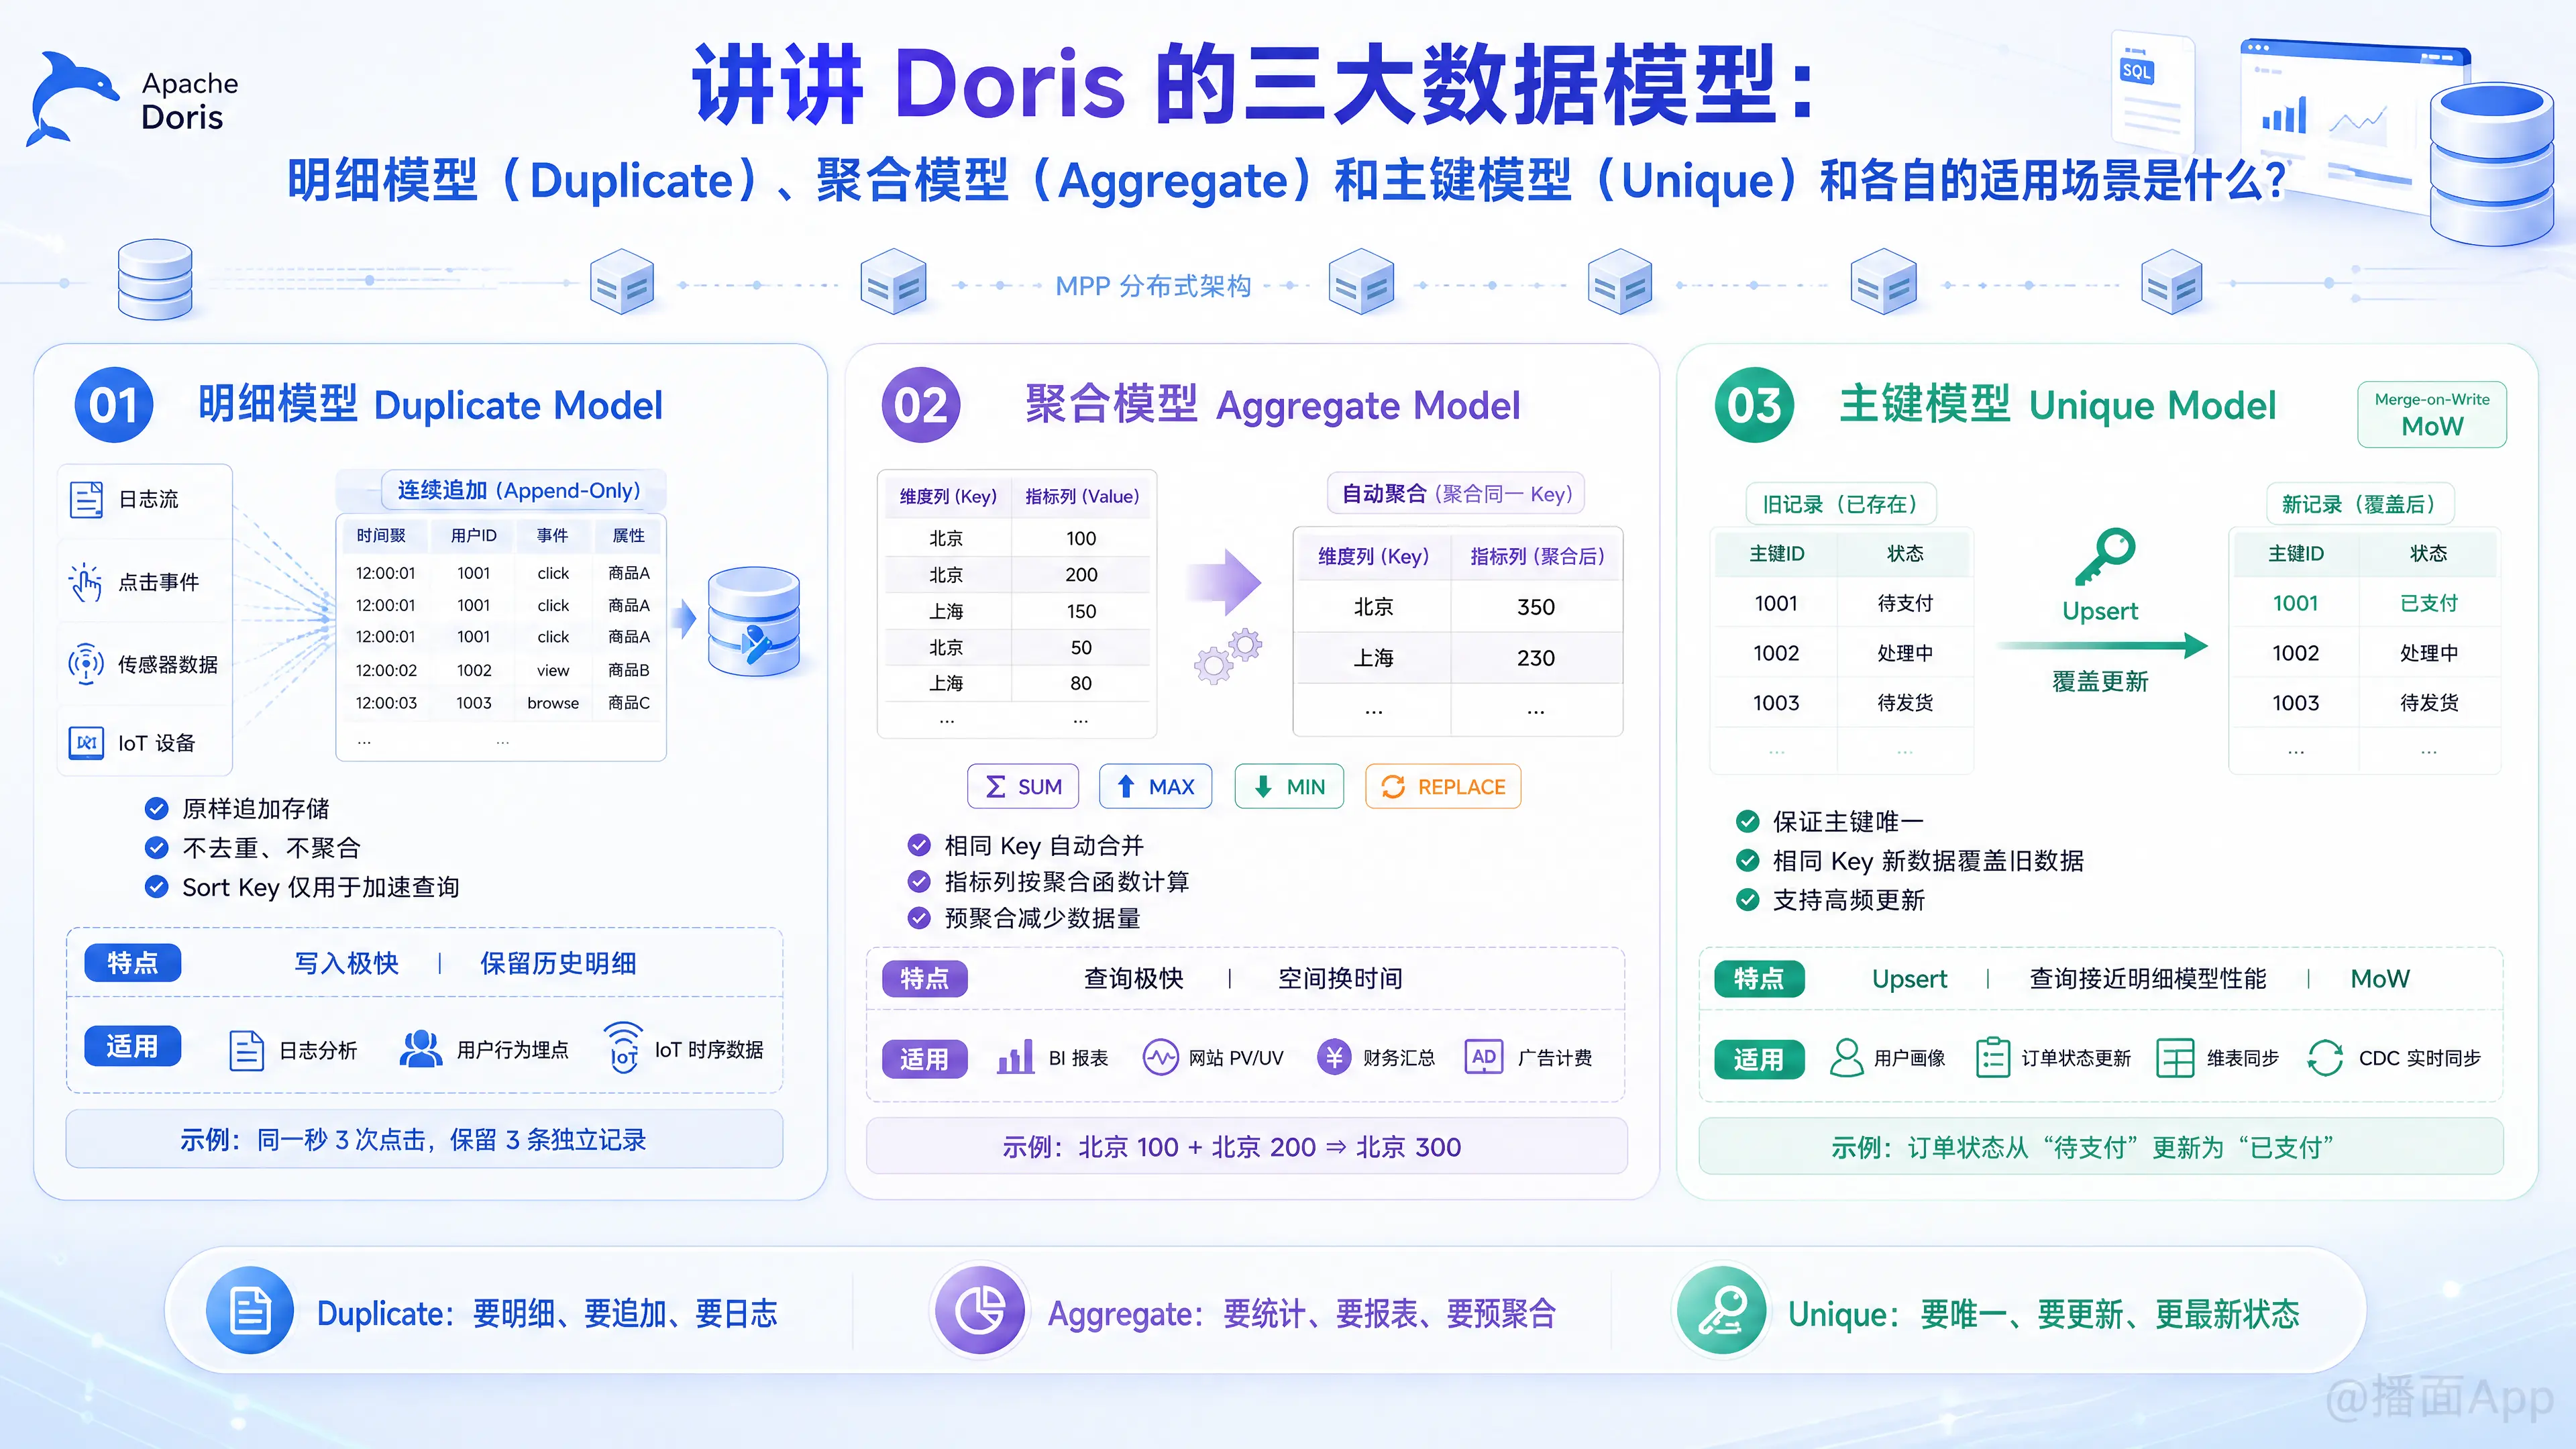Click the 用户画像 person icon
The image size is (2576, 1449).
[1846, 1057]
